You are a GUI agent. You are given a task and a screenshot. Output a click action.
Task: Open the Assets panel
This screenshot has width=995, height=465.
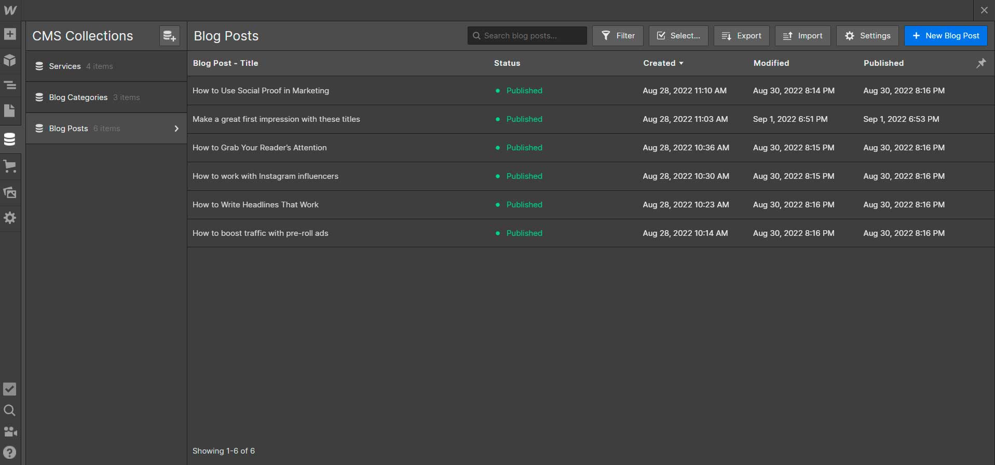point(10,193)
